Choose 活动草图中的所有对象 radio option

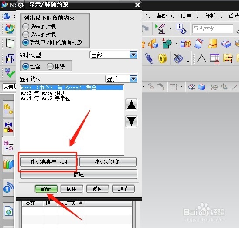point(25,42)
